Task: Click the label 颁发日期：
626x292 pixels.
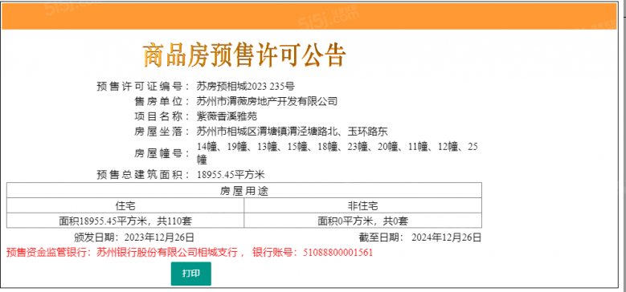Action: pyautogui.click(x=96, y=237)
